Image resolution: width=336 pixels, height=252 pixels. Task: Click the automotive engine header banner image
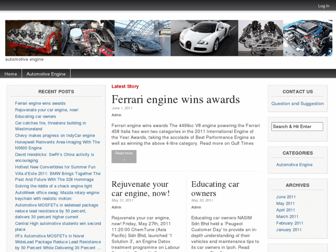tap(169, 38)
